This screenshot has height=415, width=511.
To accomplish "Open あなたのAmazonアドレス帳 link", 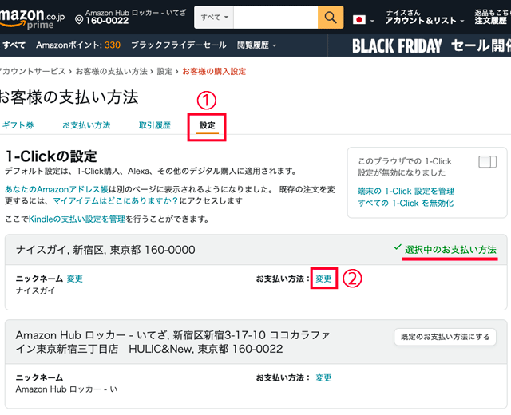I will click(57, 189).
